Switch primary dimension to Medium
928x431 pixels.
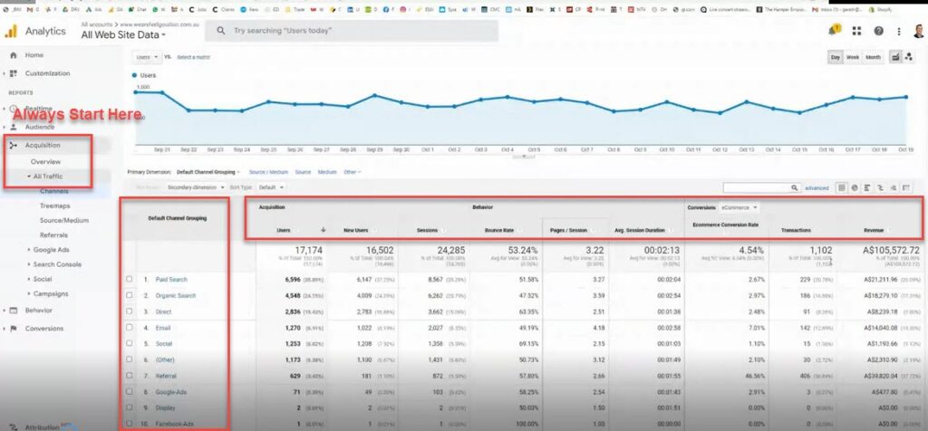pos(326,172)
